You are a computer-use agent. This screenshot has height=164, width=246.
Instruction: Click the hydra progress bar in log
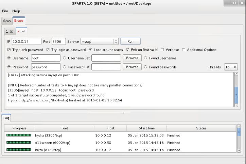click(18, 135)
